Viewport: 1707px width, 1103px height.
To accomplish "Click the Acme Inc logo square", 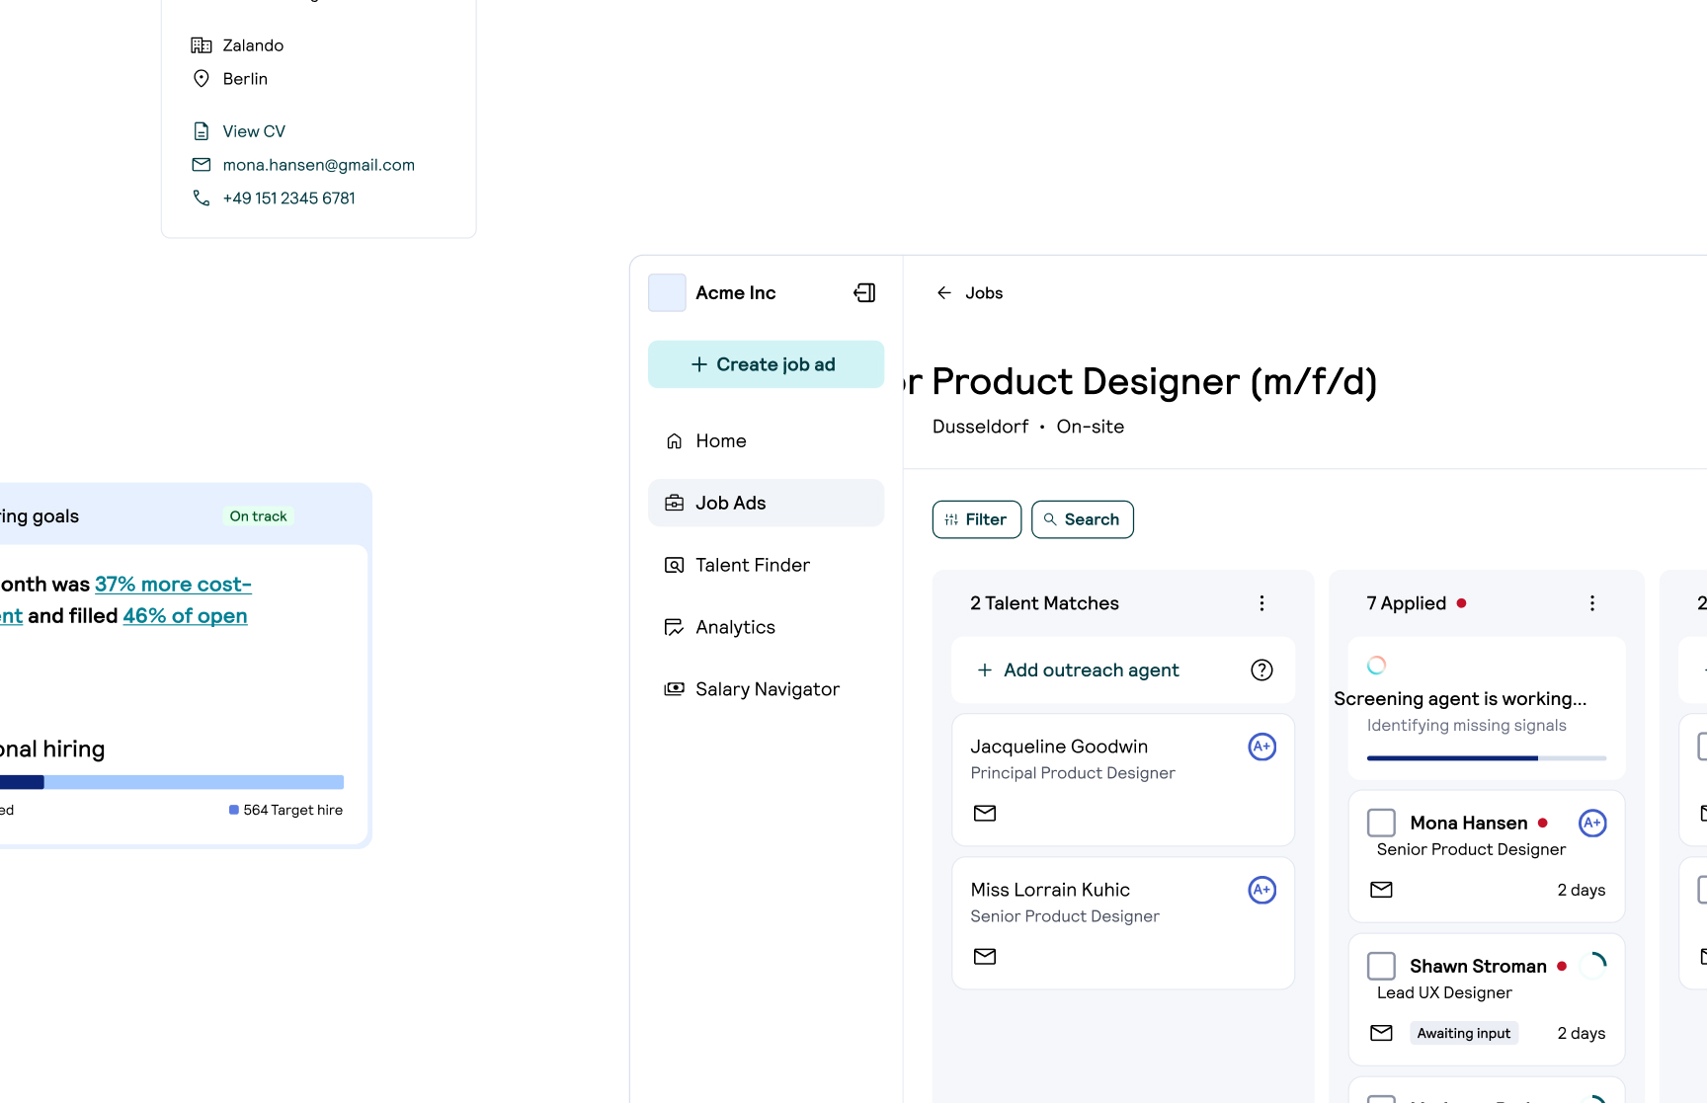I will pyautogui.click(x=667, y=292).
